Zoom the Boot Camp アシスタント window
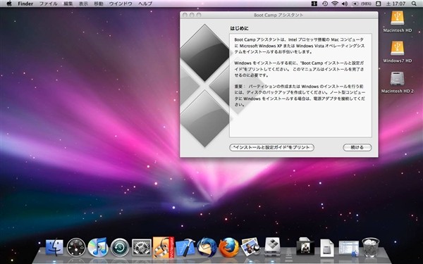 [x=199, y=15]
